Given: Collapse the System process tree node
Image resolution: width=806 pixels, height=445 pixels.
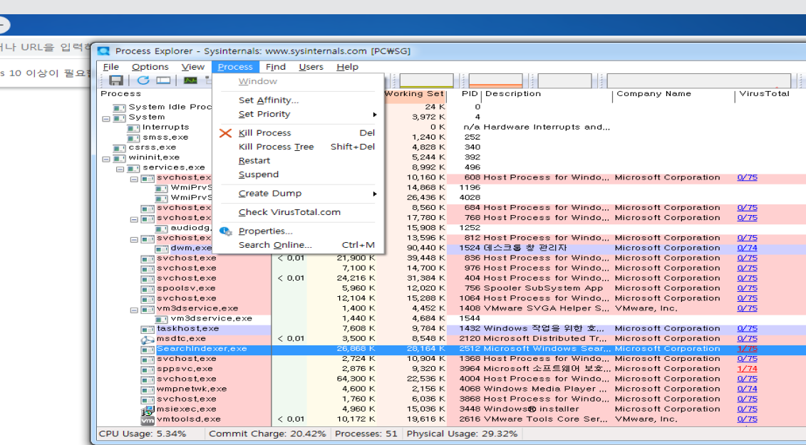Looking at the screenshot, I should click(x=106, y=119).
